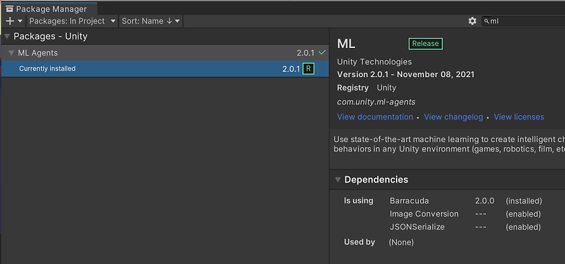
Task: Click the search magnifier icon
Action: point(487,22)
